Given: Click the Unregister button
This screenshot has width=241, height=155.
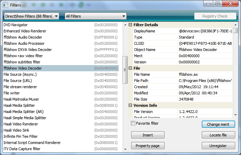Looking at the screenshot, I should pos(218,146).
